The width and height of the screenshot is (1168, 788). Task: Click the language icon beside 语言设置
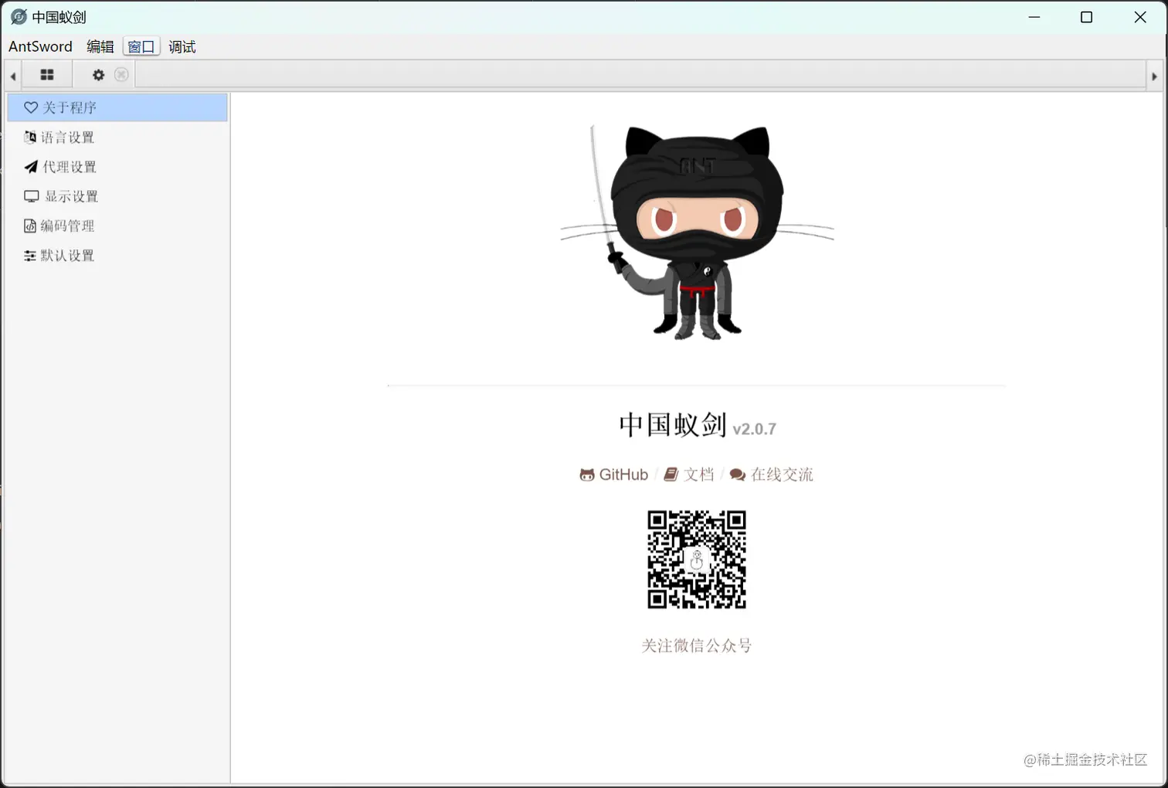point(30,138)
